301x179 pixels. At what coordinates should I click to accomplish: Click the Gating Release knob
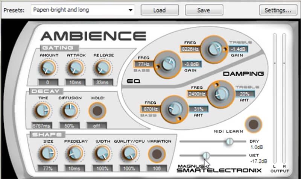point(102,68)
